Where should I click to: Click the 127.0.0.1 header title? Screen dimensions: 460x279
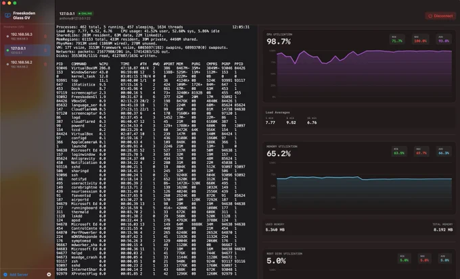pyautogui.click(x=67, y=14)
